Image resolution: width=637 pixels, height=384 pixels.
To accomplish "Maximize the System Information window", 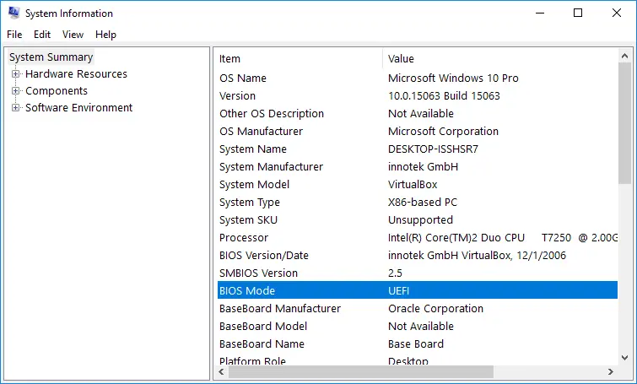I will coord(578,14).
